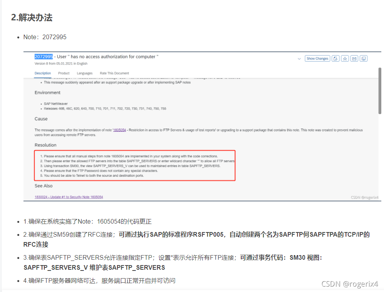Open the 1830024 Update #1 Security Note link
The height and width of the screenshot is (292, 384).
[x=69, y=197]
